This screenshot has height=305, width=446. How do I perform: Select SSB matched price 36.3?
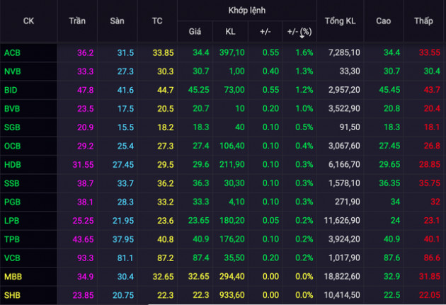click(201, 183)
